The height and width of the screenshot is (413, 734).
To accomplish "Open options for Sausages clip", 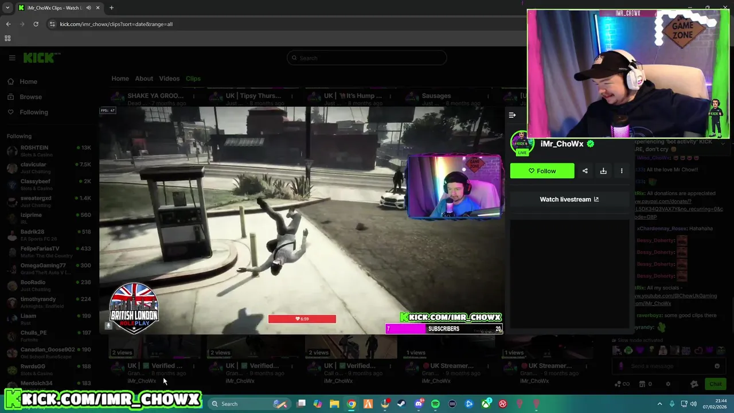I will 488,96.
